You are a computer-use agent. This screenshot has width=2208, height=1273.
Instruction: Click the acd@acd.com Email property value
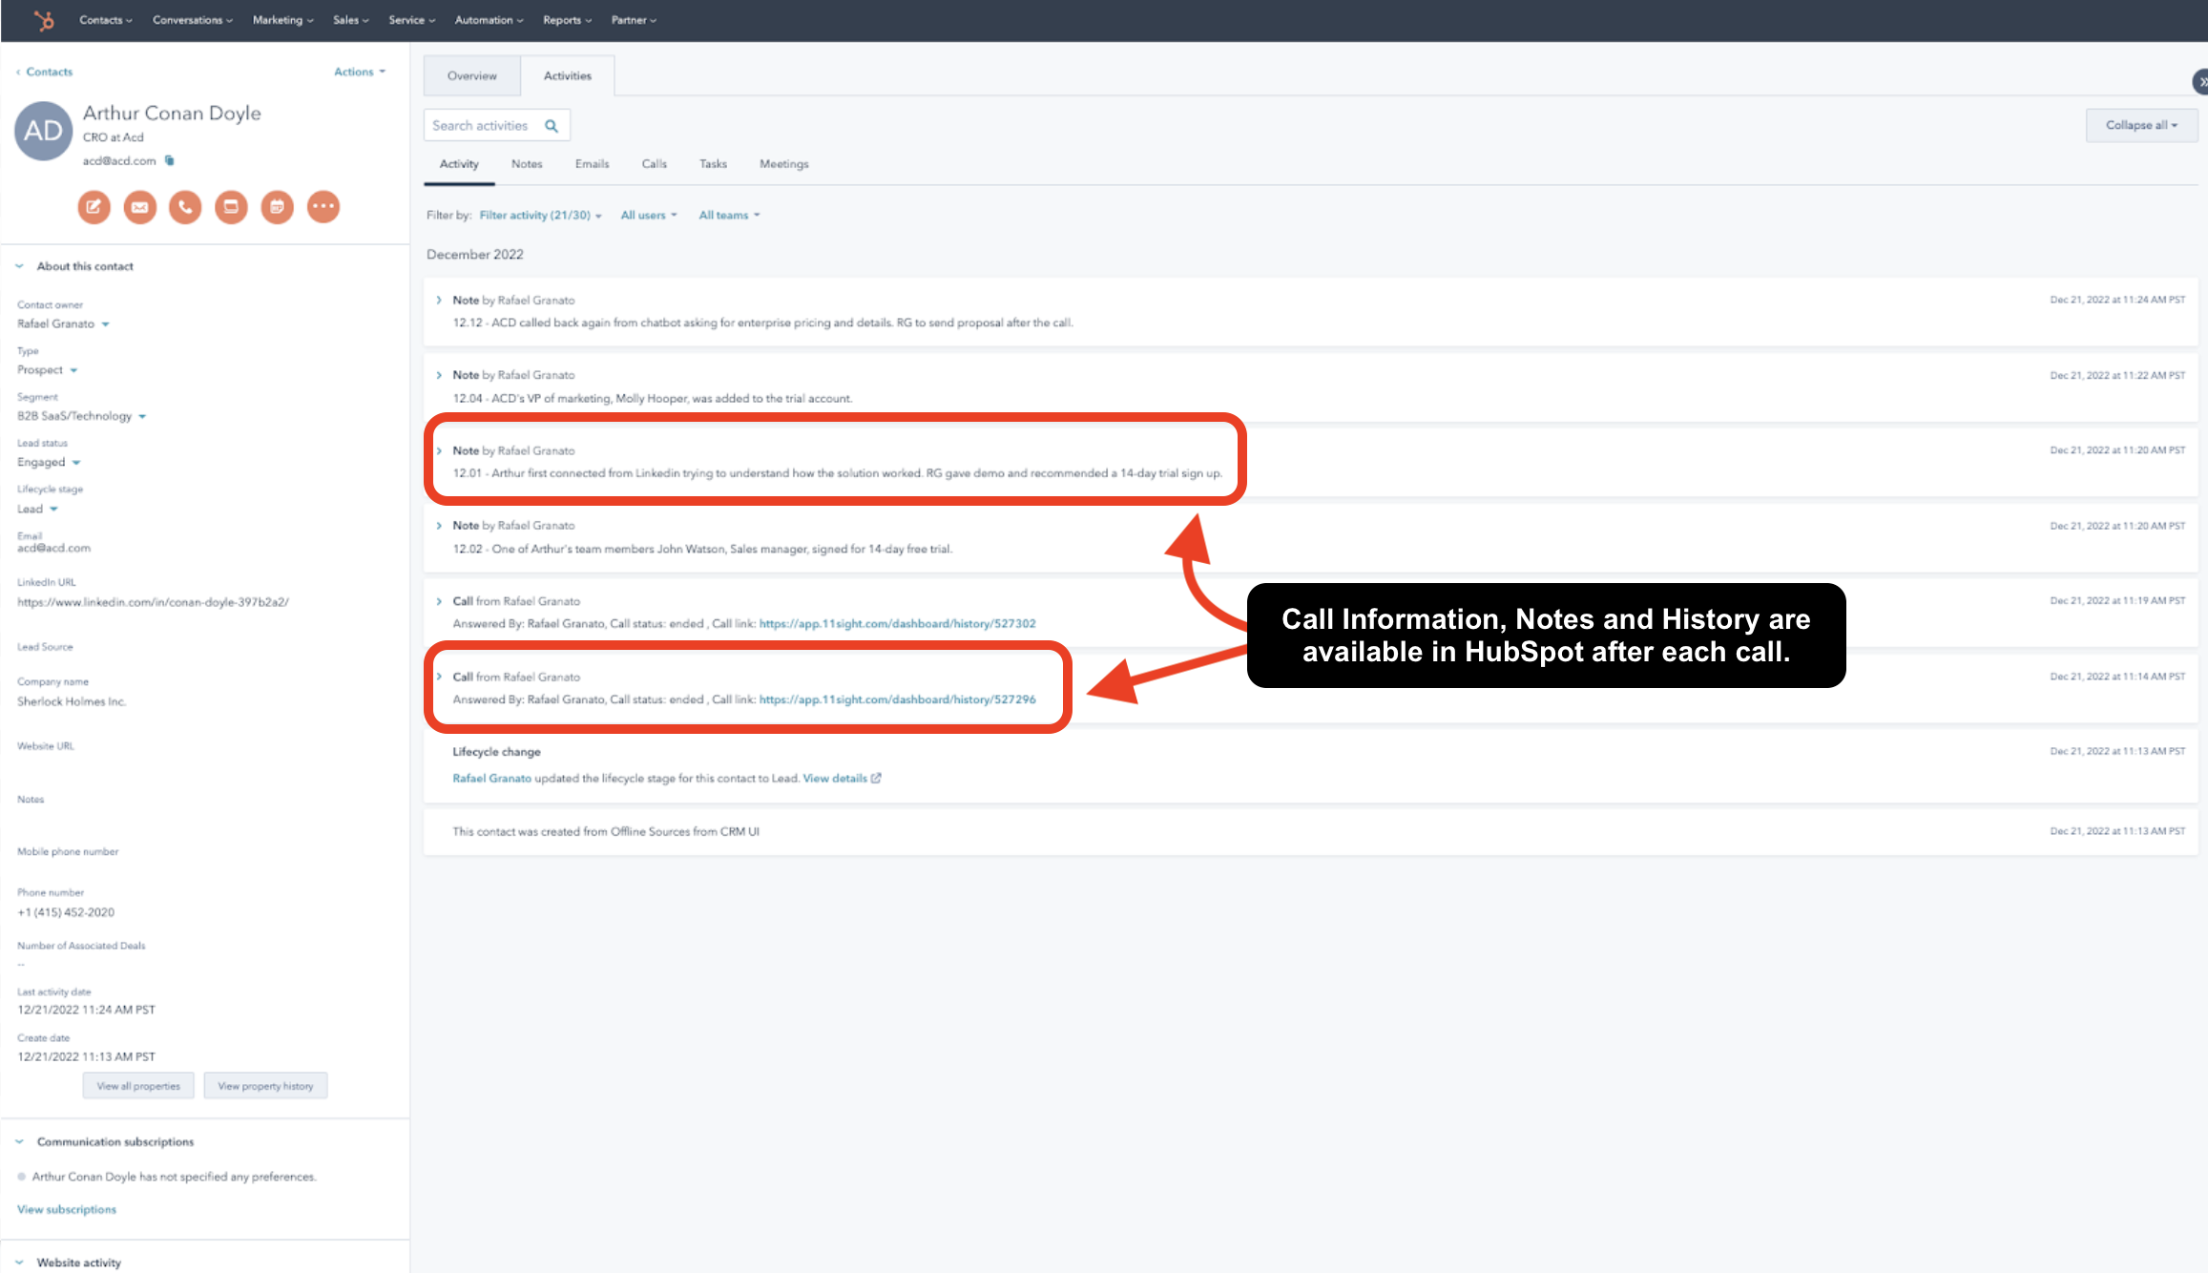click(x=53, y=548)
